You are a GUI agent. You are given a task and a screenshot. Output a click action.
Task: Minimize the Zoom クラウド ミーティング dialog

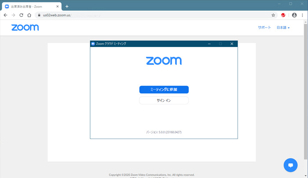209,44
